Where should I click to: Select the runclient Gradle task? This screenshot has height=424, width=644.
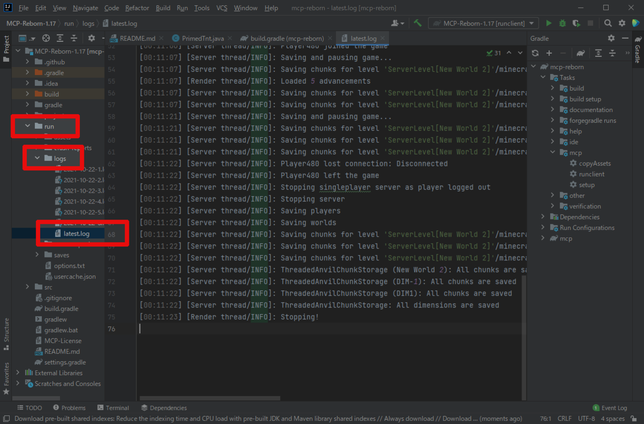point(591,174)
